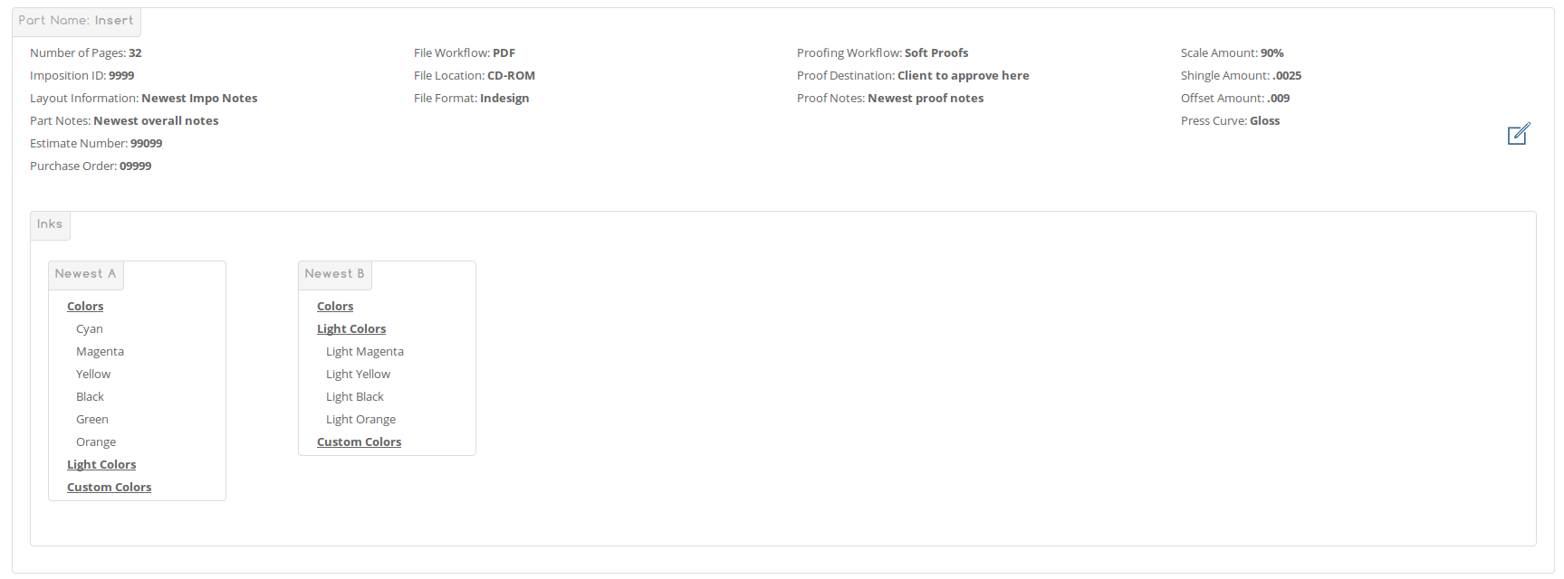Click the edit part pencil icon
The height and width of the screenshot is (579, 1564).
click(x=1519, y=134)
